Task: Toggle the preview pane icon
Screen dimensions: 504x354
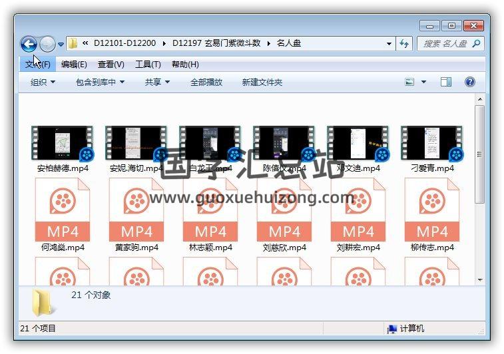Action: 445,82
